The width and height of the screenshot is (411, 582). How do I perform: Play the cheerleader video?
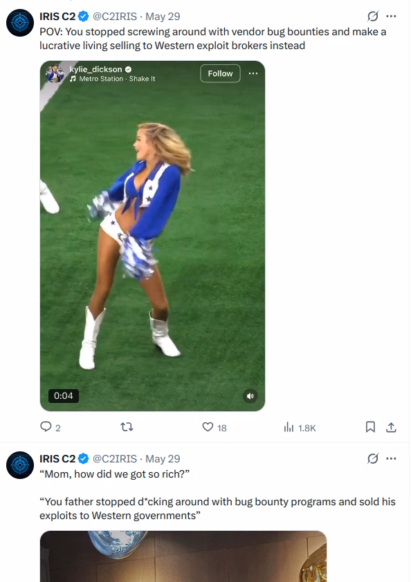pyautogui.click(x=152, y=236)
